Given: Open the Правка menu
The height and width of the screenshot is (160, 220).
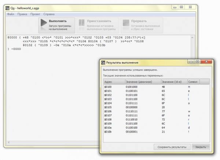Looking at the screenshot, I should (22, 14).
